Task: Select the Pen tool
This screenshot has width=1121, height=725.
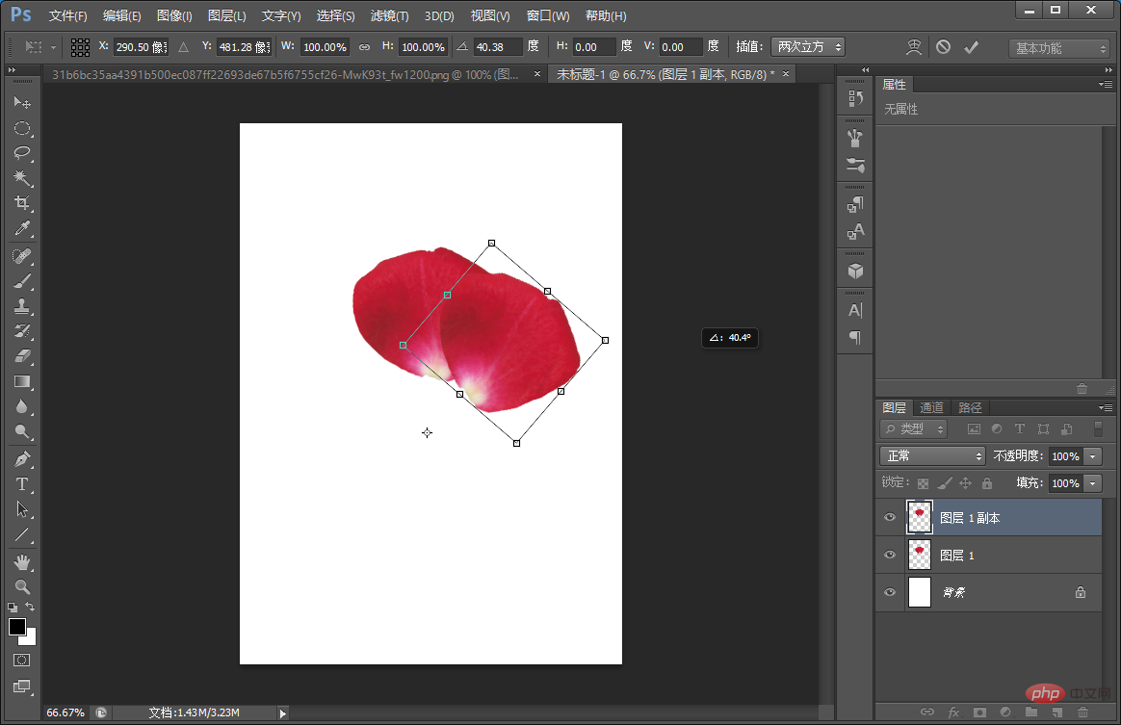Action: pos(22,459)
